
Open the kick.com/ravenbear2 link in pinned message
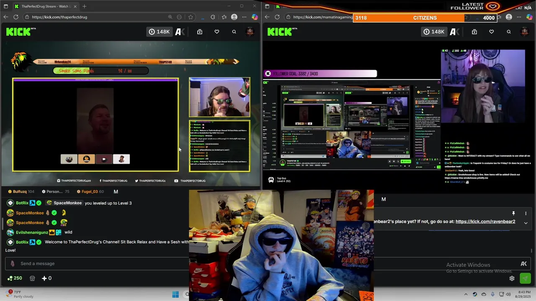[x=485, y=222]
